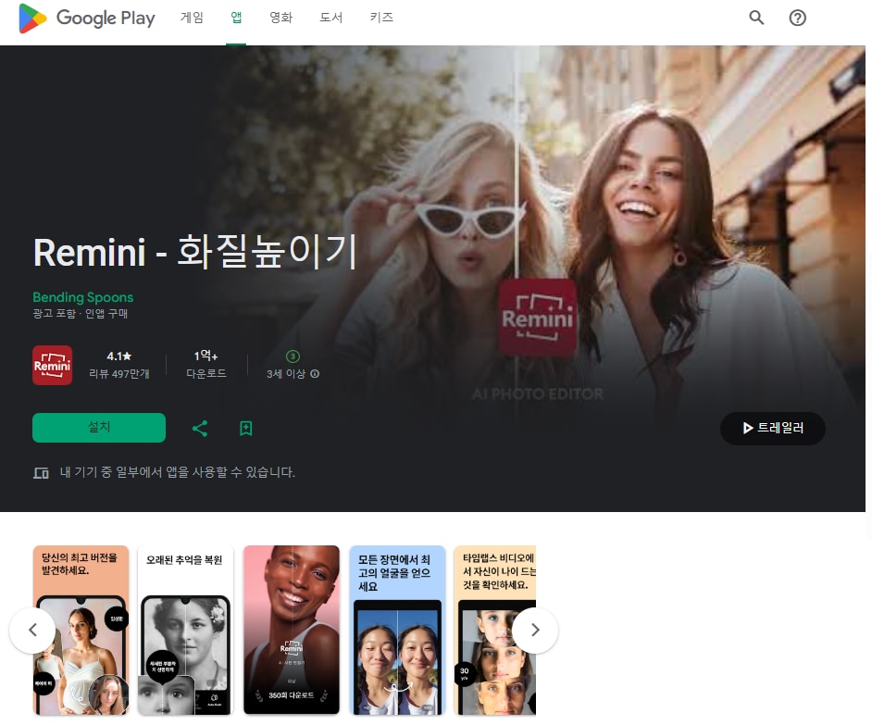Click the Remini app icon beside rating
872x725 pixels.
52,365
